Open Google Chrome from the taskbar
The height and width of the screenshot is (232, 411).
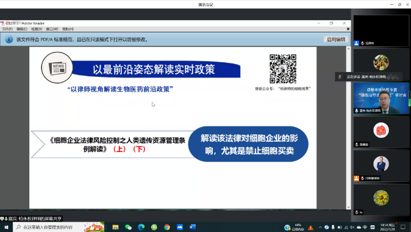[x=167, y=227]
